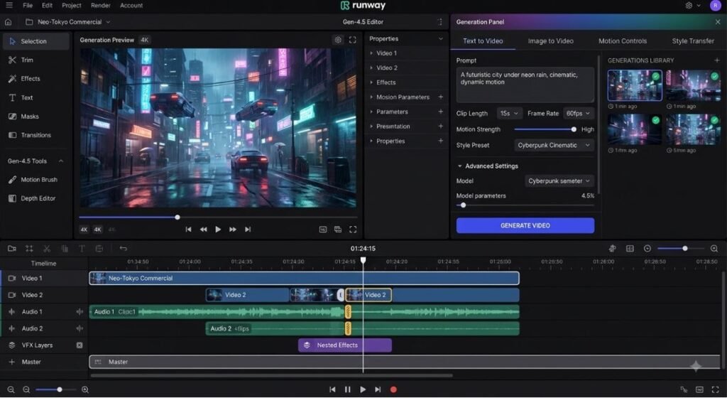Click the bottom-left zoom out magnifier
This screenshot has width=727, height=398.
pyautogui.click(x=11, y=389)
